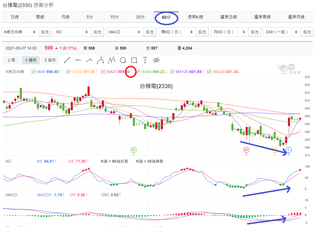Set chart range to 2周
The height and width of the screenshot is (227, 321).
(x=11, y=60)
